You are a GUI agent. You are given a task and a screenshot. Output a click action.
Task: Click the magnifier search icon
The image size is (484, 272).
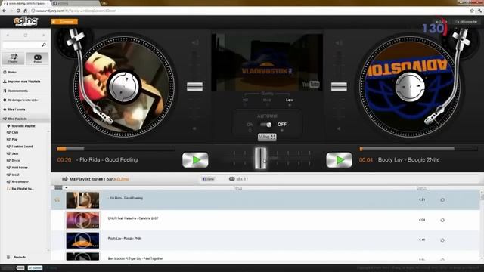(x=44, y=45)
